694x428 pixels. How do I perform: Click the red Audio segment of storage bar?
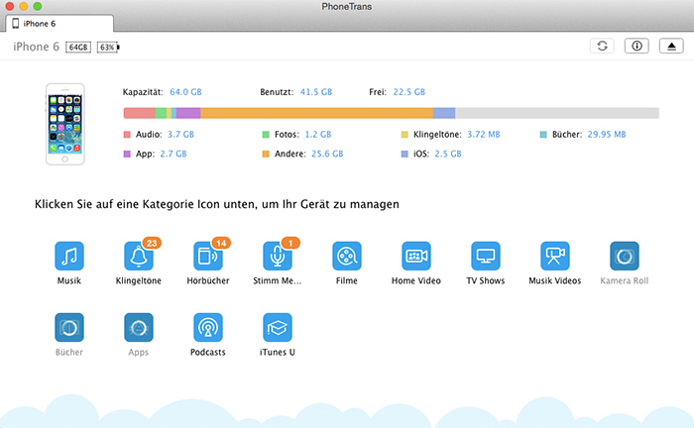click(140, 113)
